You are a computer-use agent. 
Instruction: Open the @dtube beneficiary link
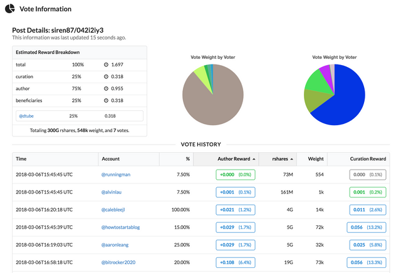pyautogui.click(x=26, y=116)
